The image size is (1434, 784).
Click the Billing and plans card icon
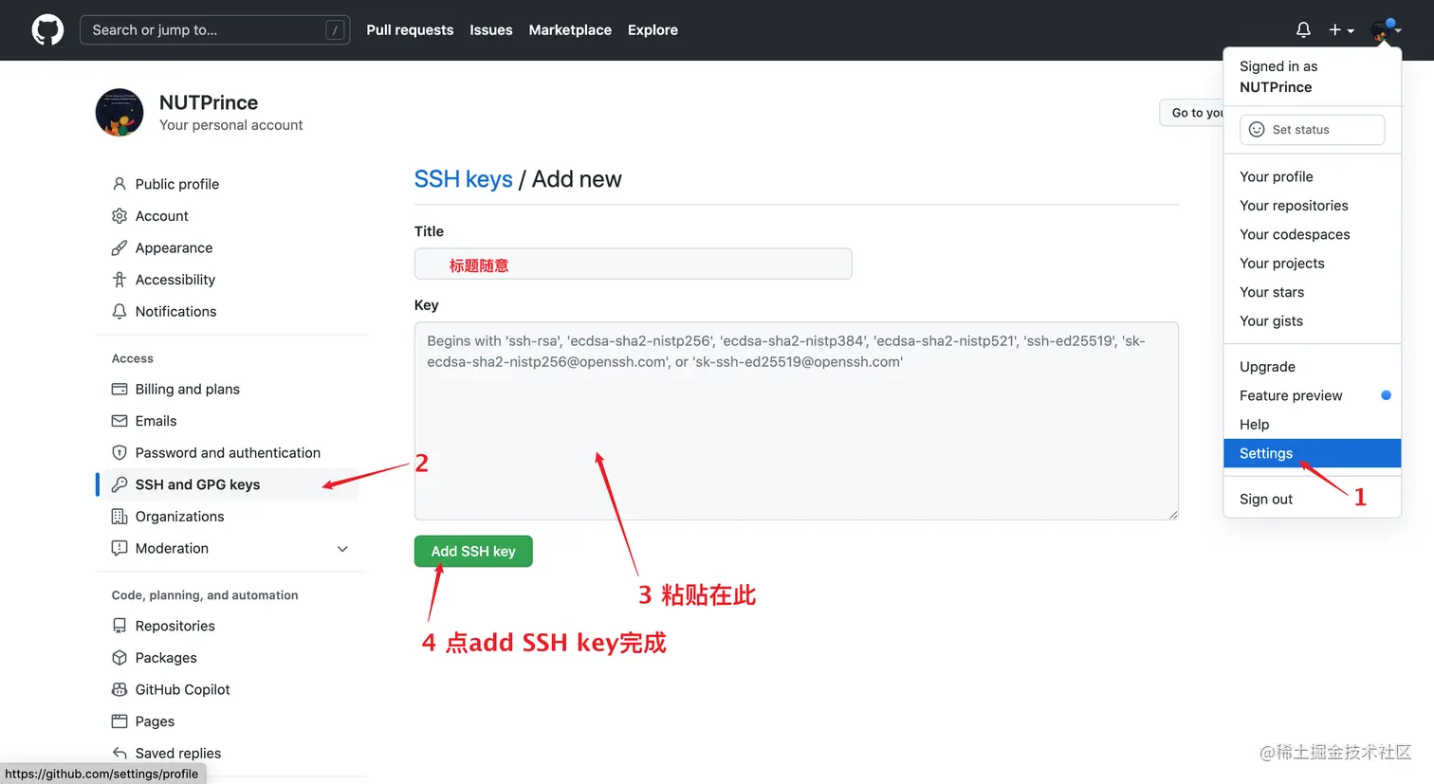click(119, 389)
